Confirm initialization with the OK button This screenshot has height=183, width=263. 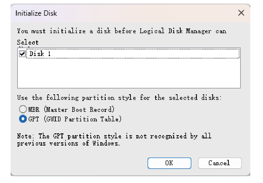169,163
